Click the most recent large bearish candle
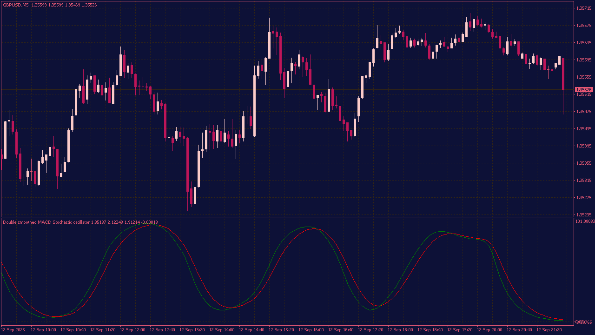 [563, 74]
